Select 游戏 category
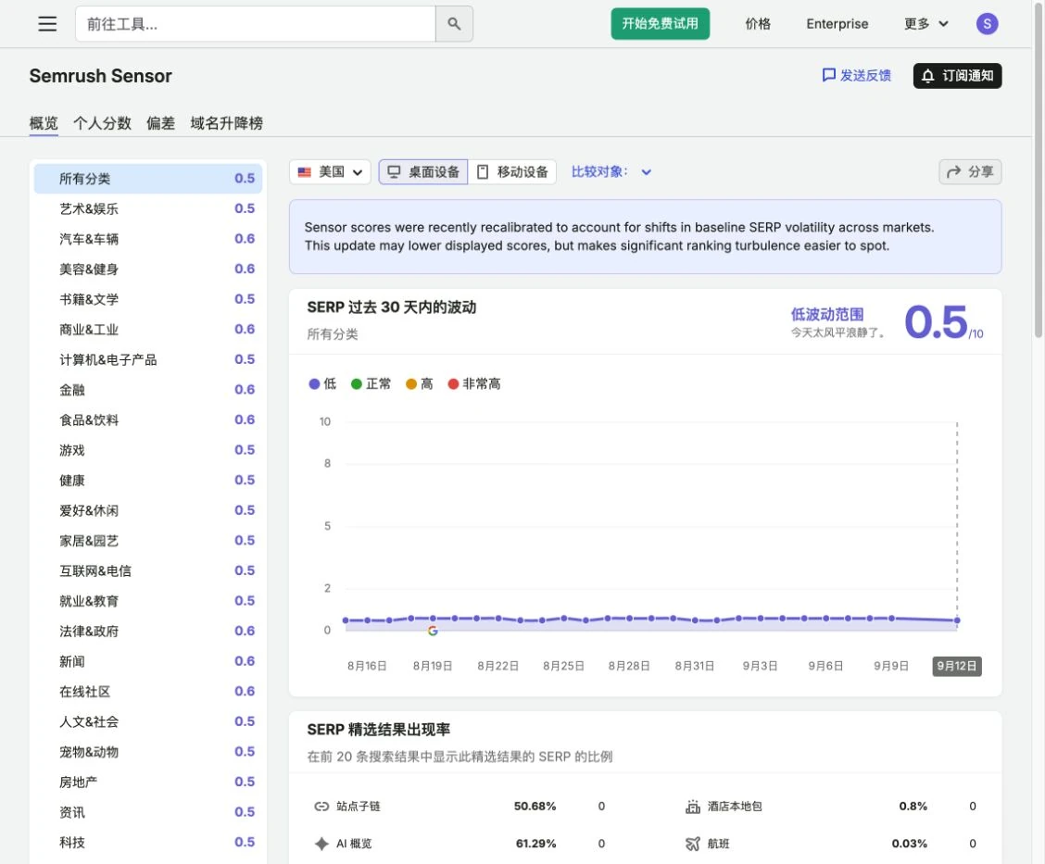1045x864 pixels. tap(148, 450)
